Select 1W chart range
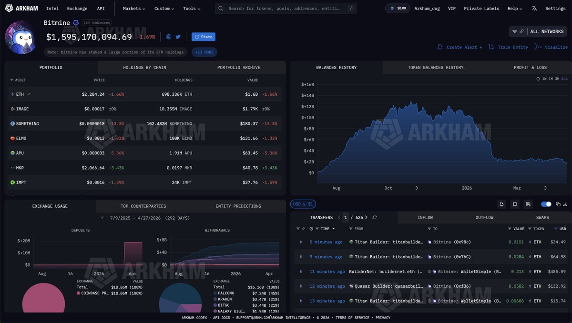The image size is (572, 323). pos(544,79)
